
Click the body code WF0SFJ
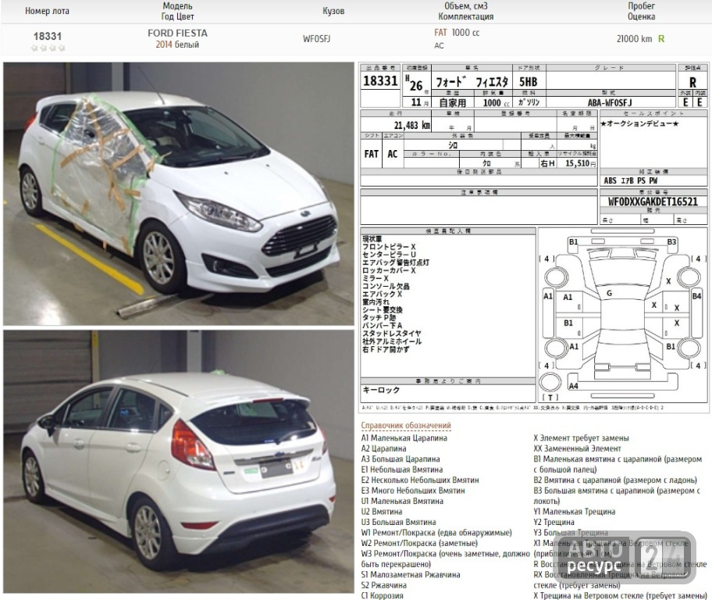pyautogui.click(x=316, y=39)
